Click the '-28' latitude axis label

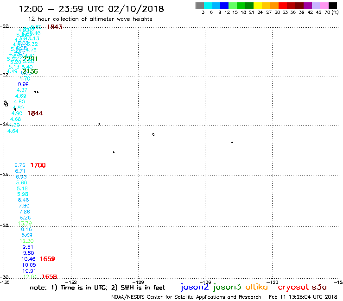[x=4, y=225]
